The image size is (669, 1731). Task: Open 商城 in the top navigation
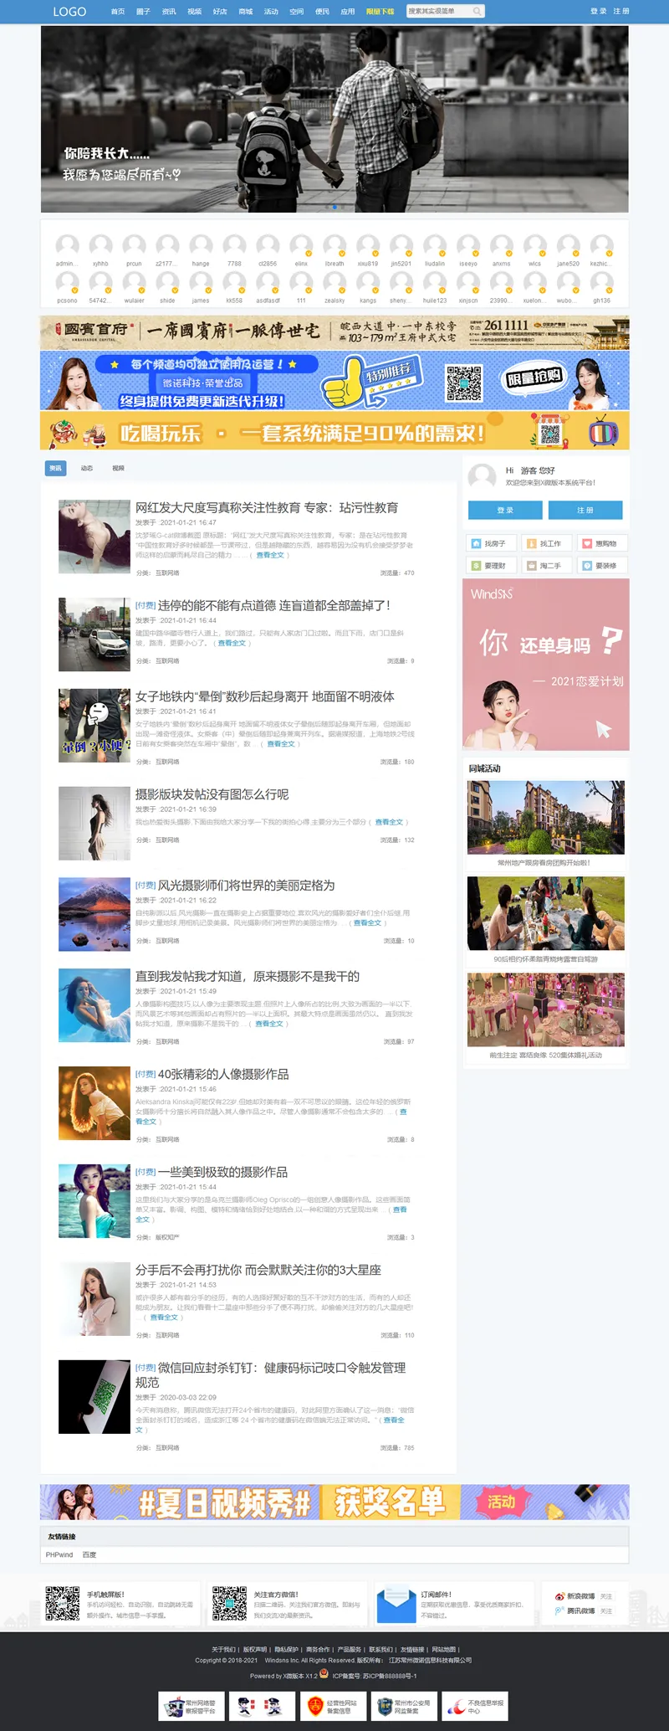pyautogui.click(x=245, y=12)
